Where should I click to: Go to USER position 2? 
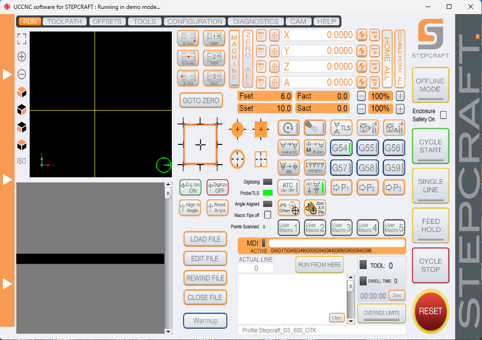(x=214, y=58)
